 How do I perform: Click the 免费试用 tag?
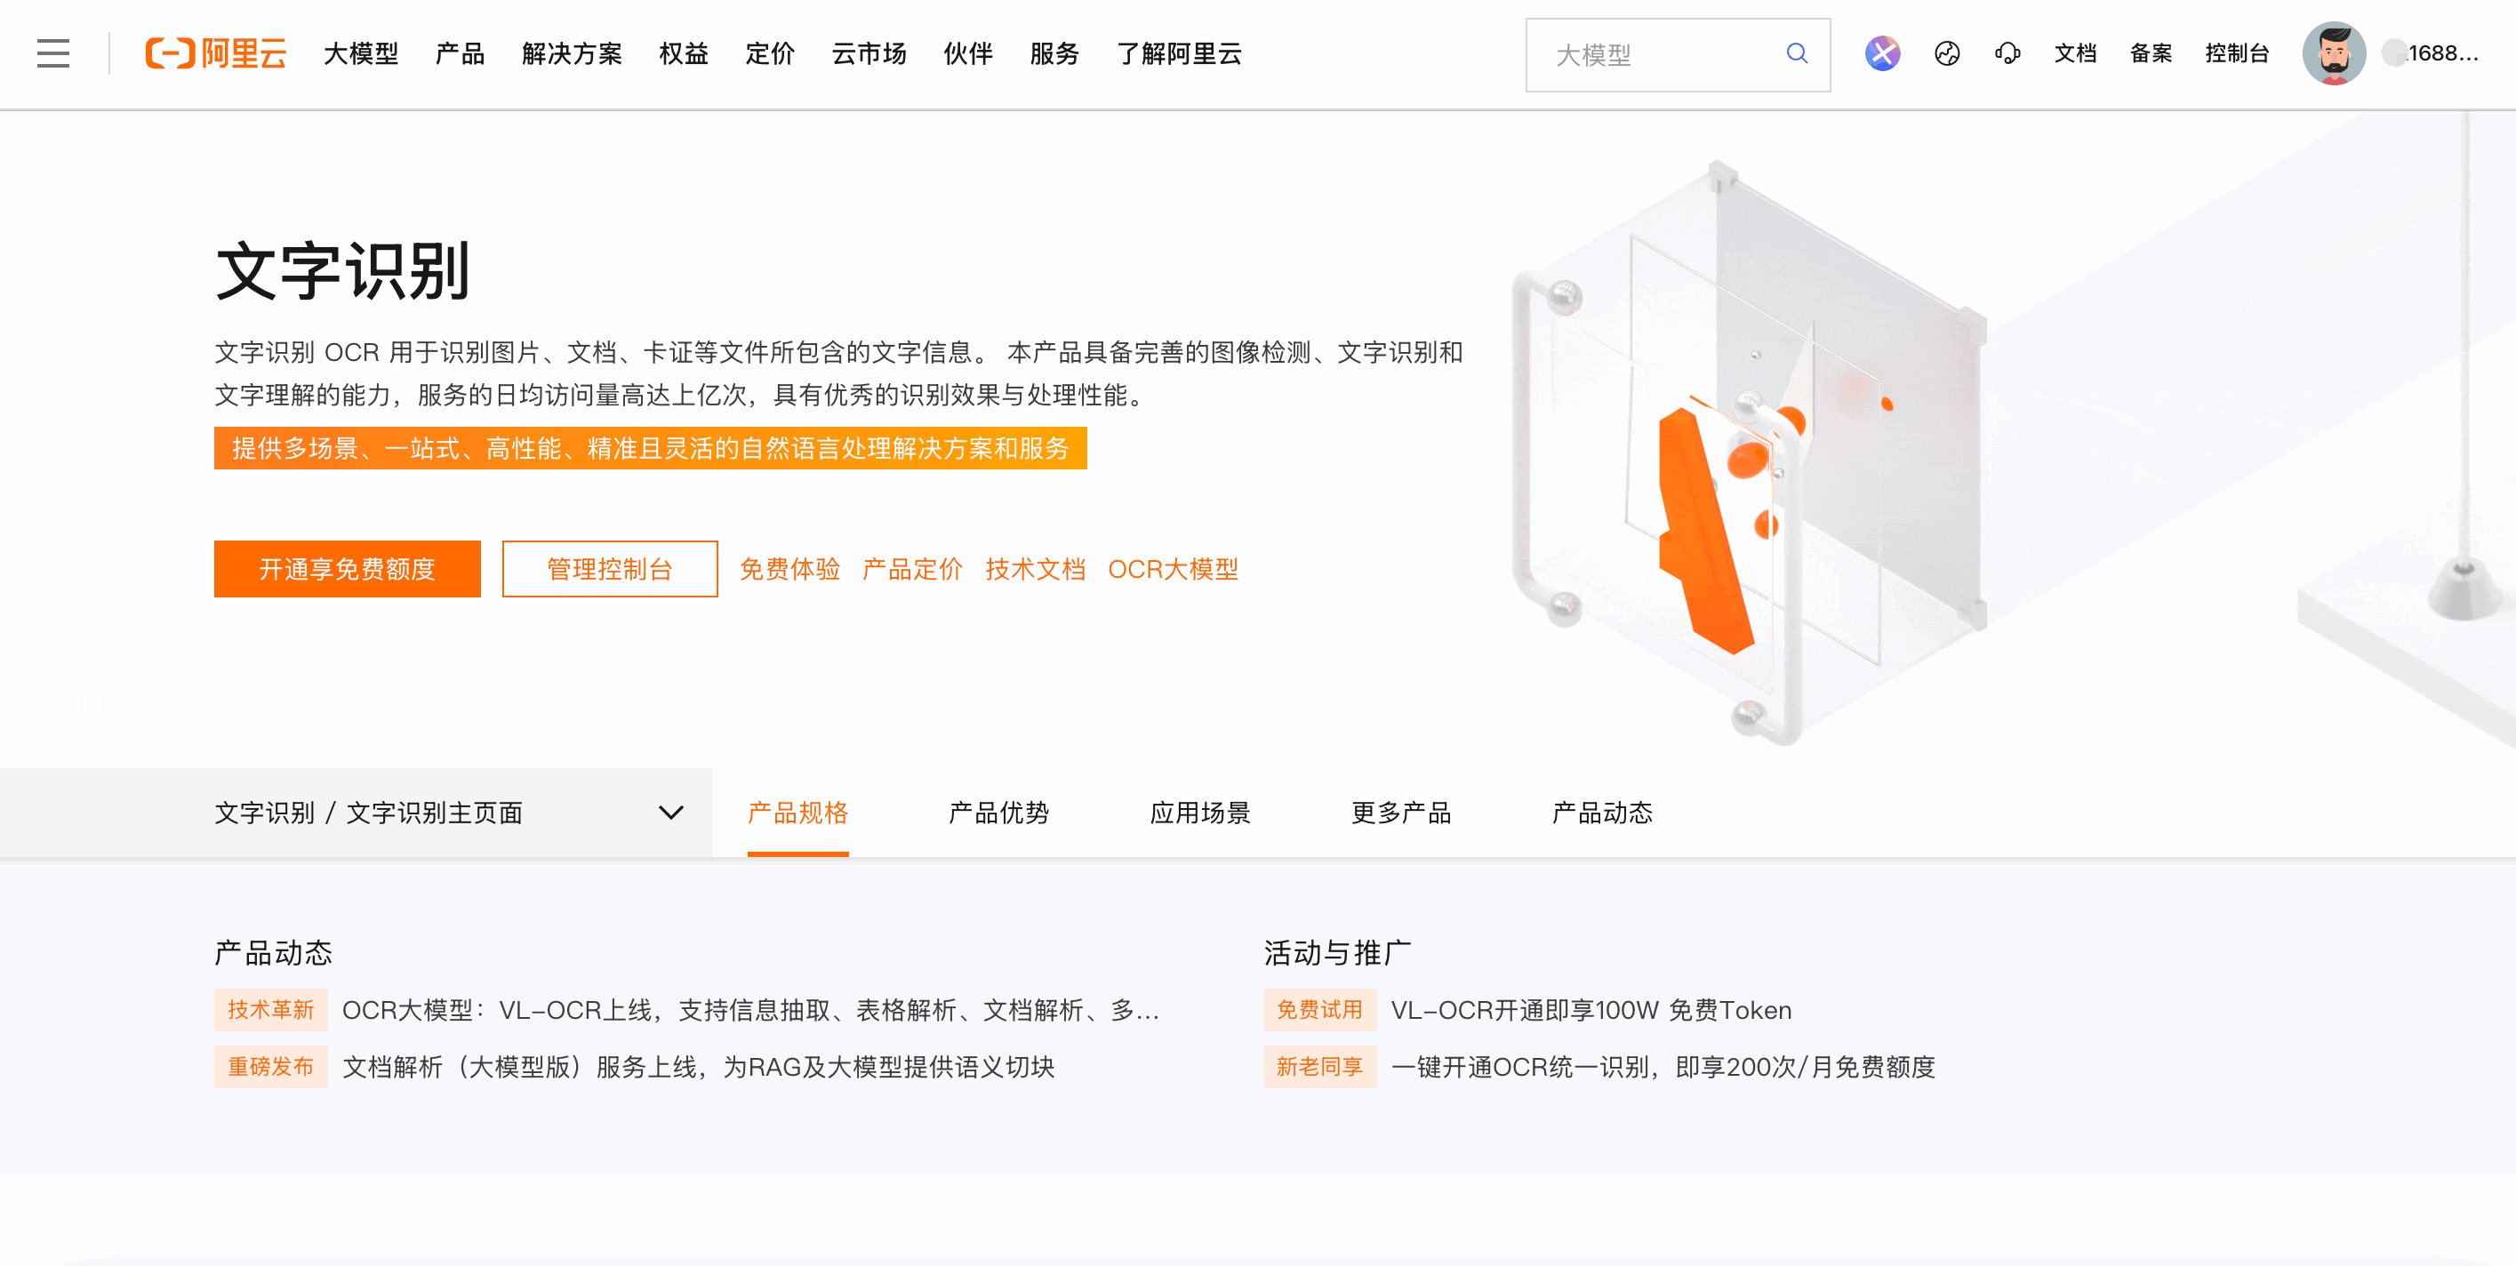click(1319, 1010)
